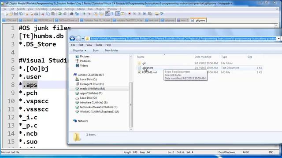Select Network in the navigation pane
282x158 pixels.
[x=83, y=121]
